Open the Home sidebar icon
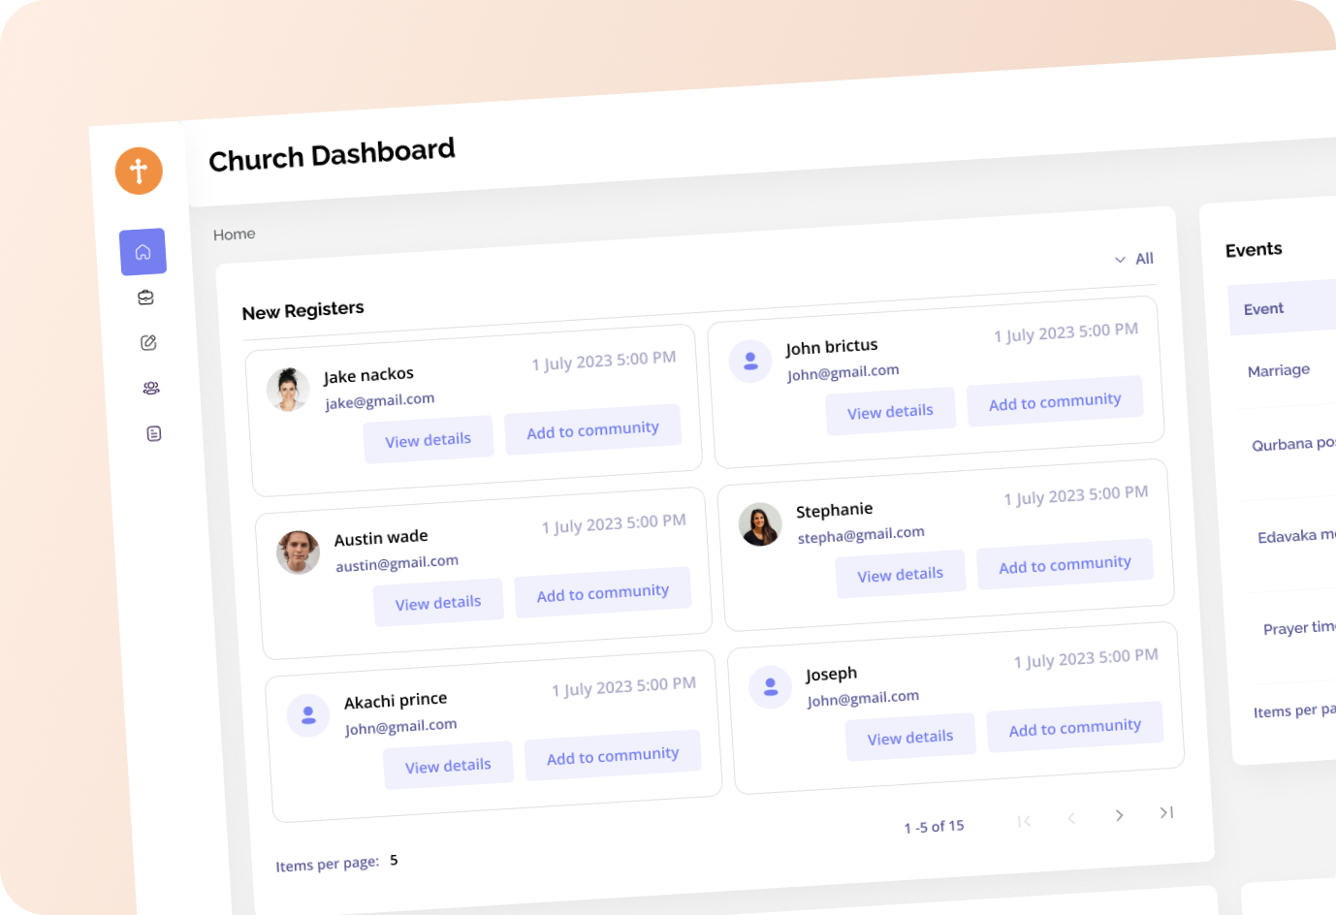The width and height of the screenshot is (1336, 915). [x=143, y=252]
